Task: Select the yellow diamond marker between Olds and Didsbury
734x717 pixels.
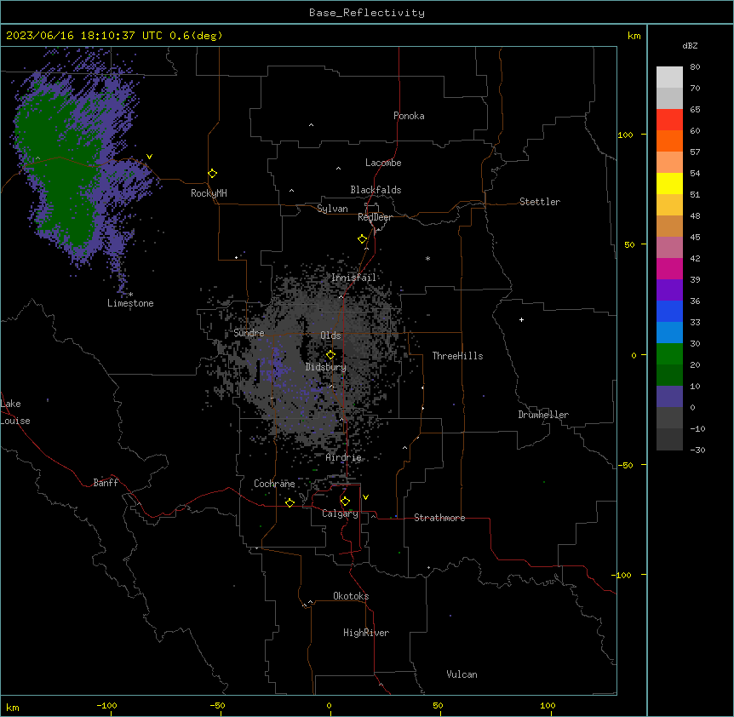Action: (x=331, y=355)
